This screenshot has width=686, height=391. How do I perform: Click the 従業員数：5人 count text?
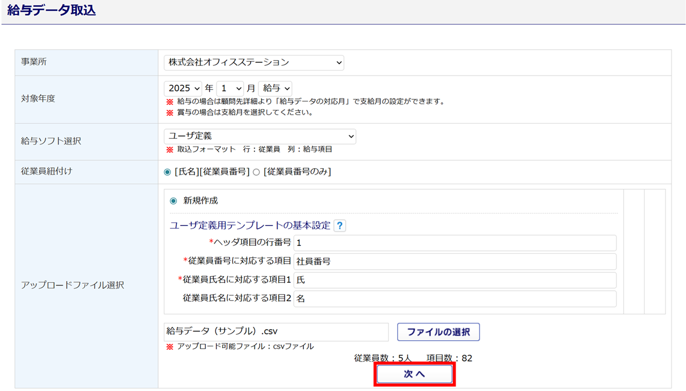pyautogui.click(x=382, y=358)
